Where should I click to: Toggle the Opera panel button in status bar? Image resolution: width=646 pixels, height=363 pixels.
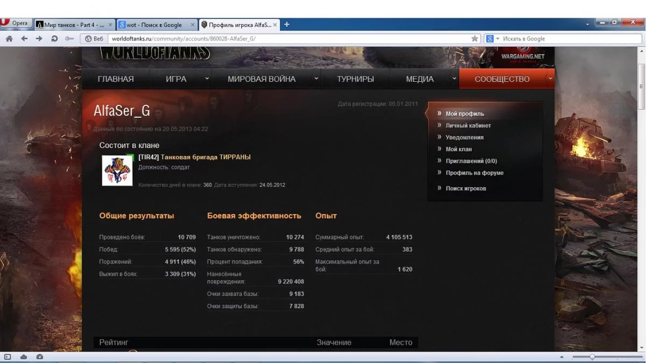(x=8, y=357)
